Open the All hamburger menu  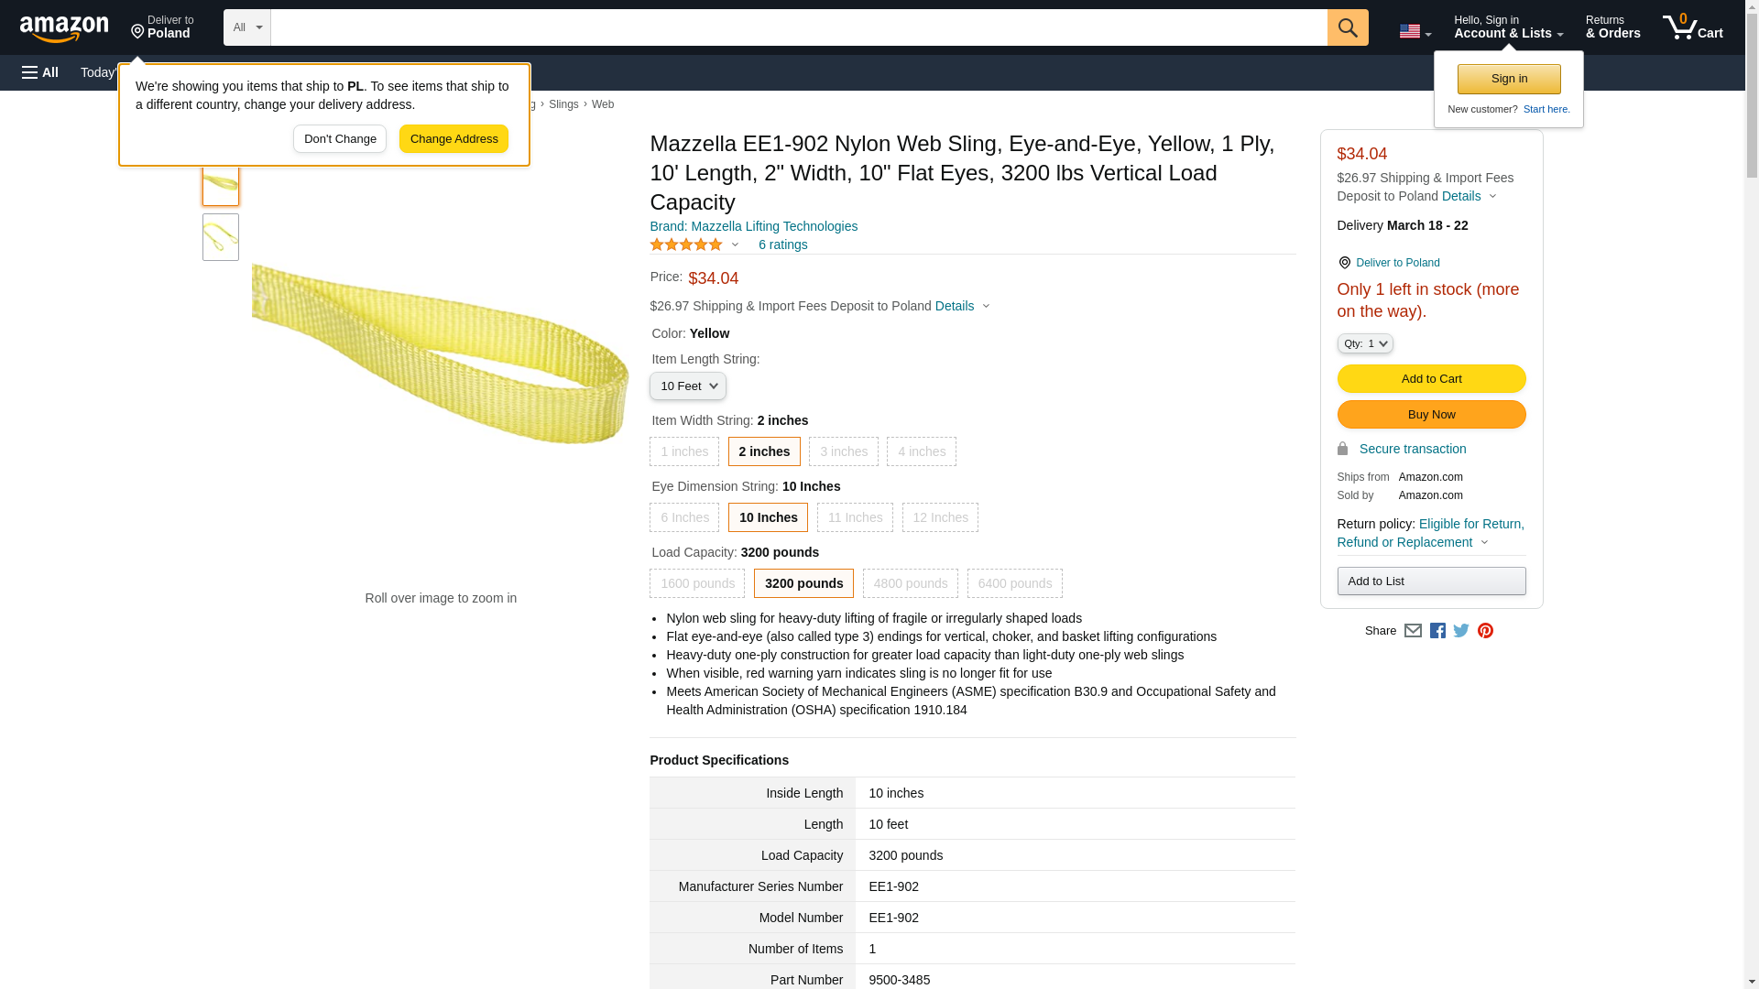coord(40,72)
